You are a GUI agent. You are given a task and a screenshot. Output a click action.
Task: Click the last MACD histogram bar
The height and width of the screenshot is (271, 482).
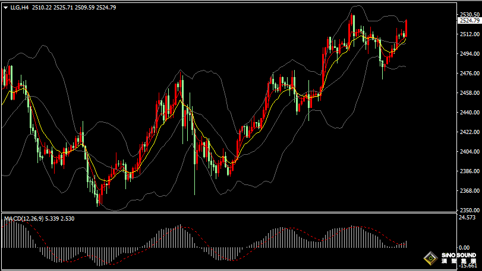(x=407, y=244)
